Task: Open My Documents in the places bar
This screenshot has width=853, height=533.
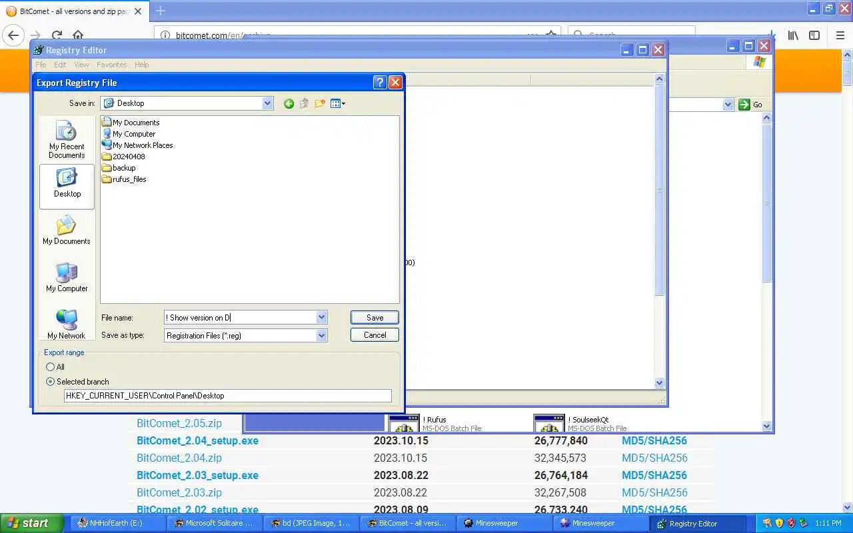Action: pos(67,231)
